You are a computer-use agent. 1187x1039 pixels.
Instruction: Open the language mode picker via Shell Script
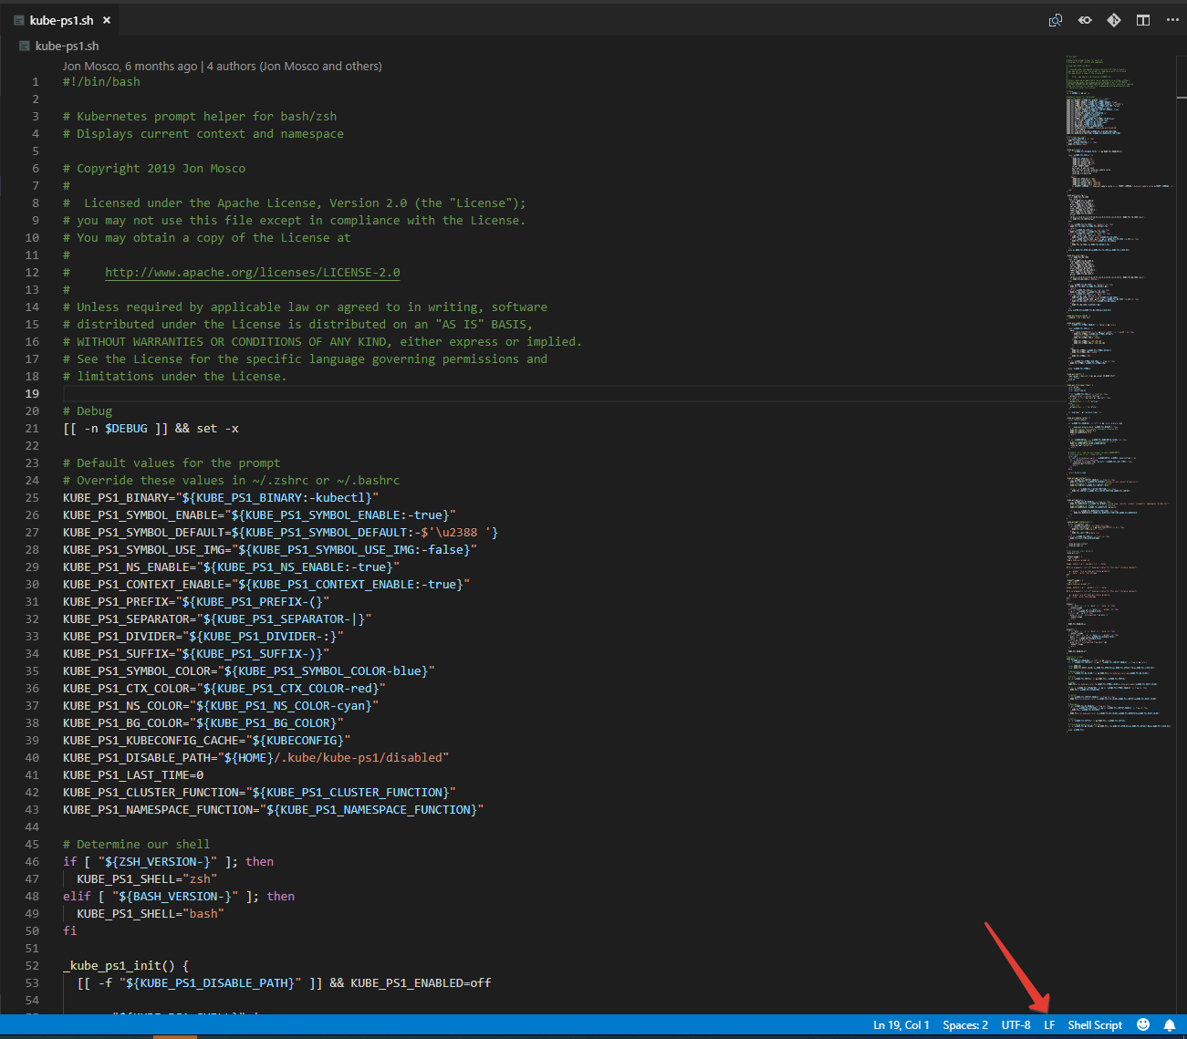point(1094,1024)
